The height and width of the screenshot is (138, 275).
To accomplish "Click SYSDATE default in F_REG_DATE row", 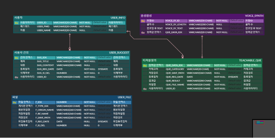I will [103, 122].
